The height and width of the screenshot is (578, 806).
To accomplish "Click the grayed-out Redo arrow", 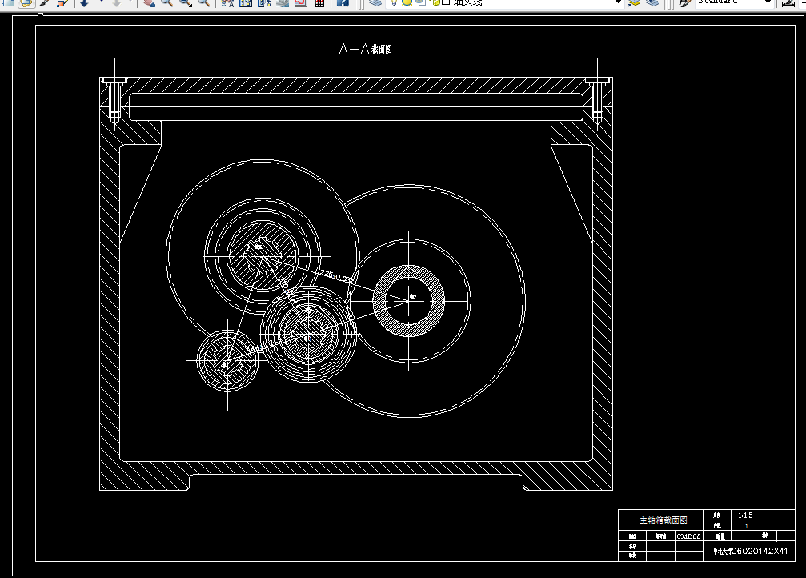I will tap(117, 2).
